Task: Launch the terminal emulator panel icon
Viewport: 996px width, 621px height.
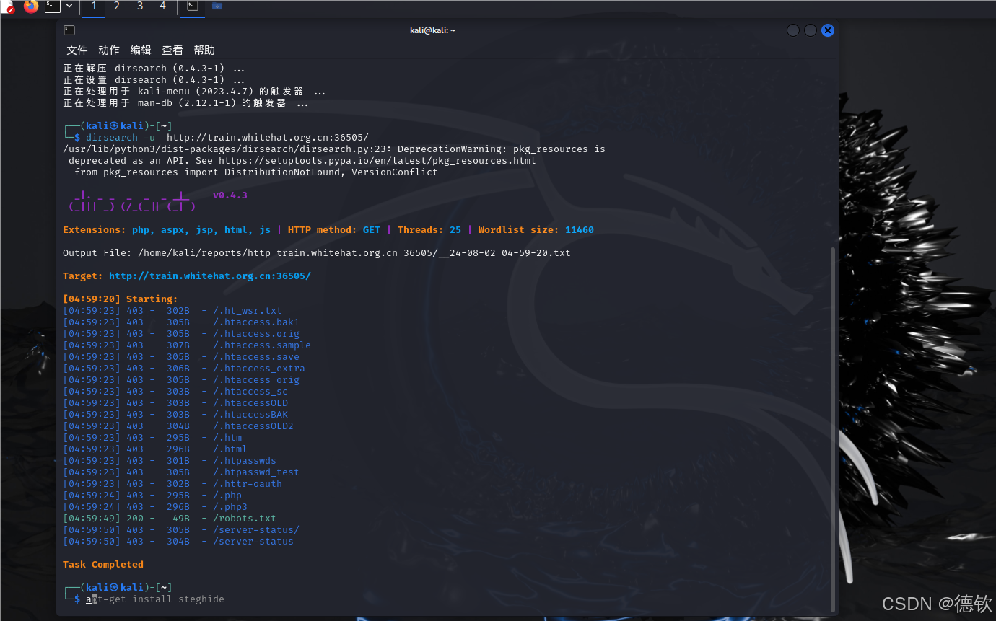Action: pos(52,6)
